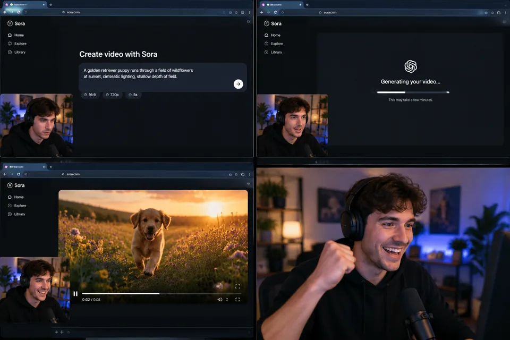Reload the page in the video playback window
The image size is (510, 340).
19,174
